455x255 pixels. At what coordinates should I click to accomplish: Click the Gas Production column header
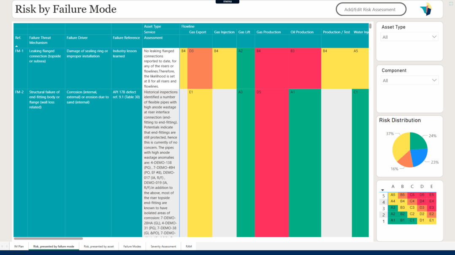coord(268,32)
